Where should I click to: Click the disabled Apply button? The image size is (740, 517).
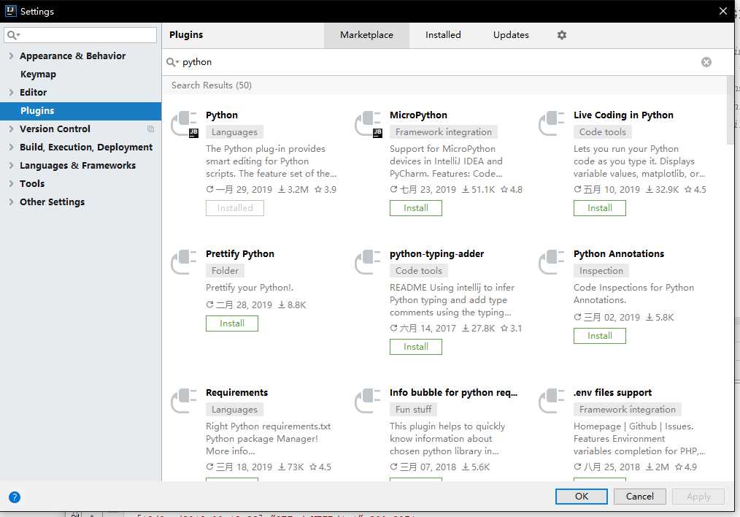(698, 497)
